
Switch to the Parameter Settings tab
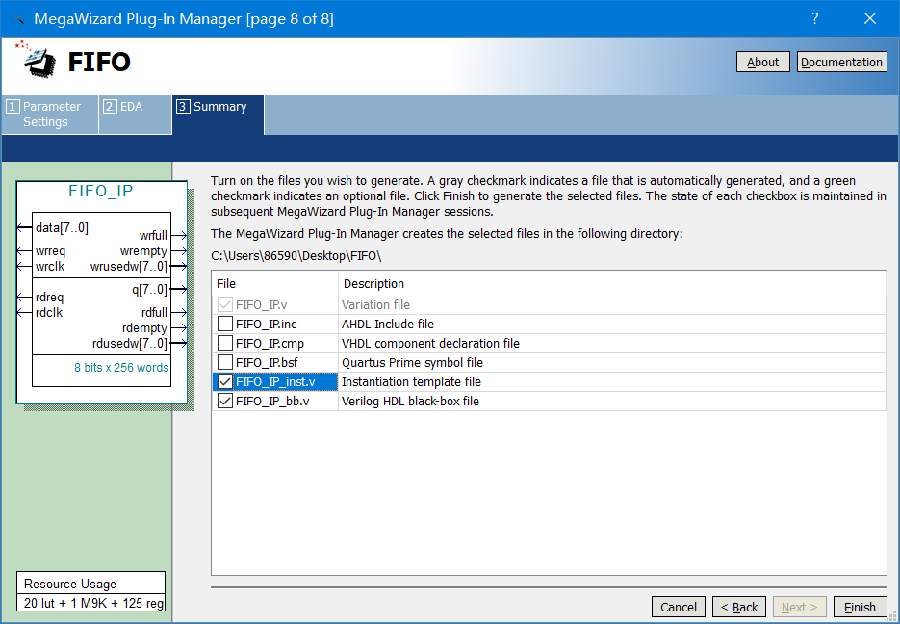50,115
